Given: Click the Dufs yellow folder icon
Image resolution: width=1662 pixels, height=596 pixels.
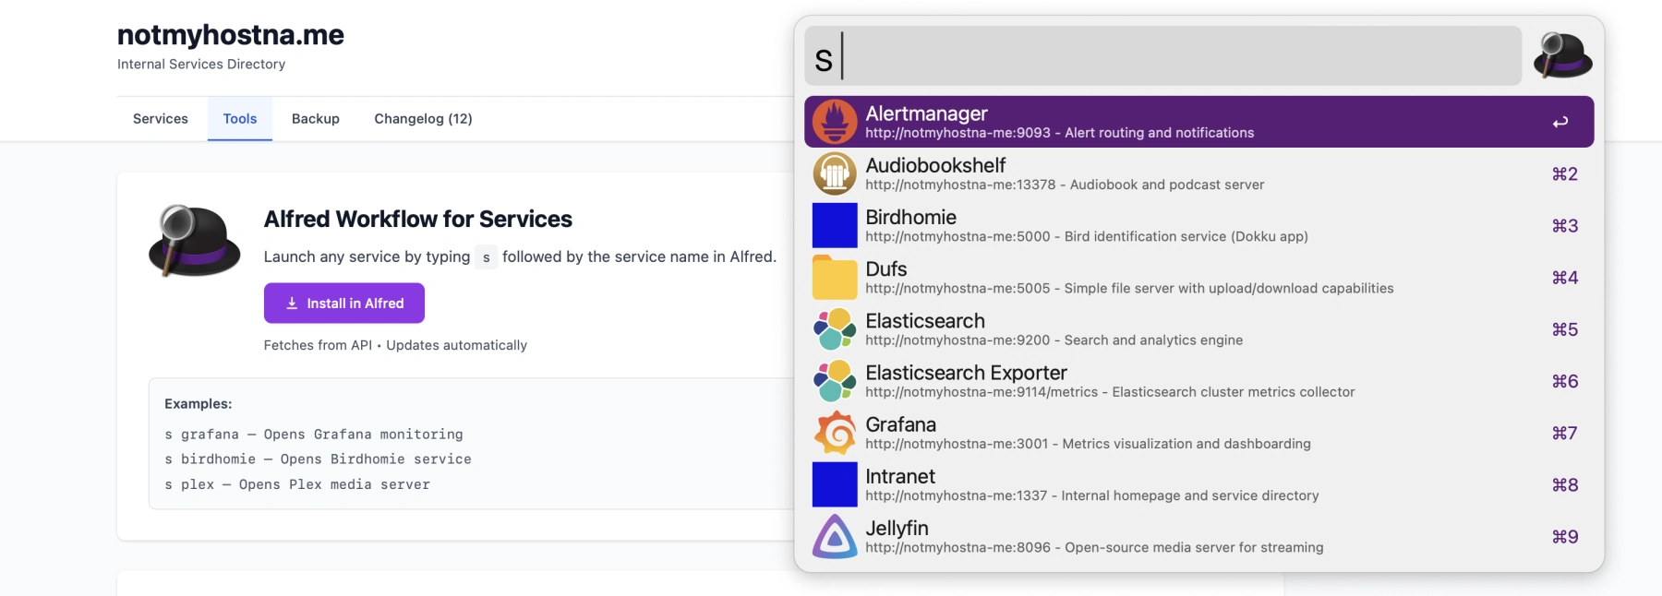Looking at the screenshot, I should (x=835, y=278).
